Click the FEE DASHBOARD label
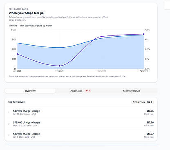This screenshot has height=150, width=170. (18, 9)
